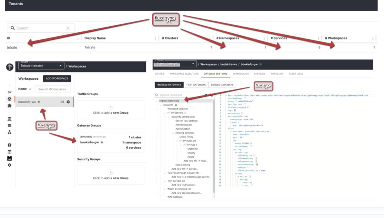The image size is (384, 218).
Task: Open the Tetrate (tetrate) tenant dropdown
Action: coord(41,66)
